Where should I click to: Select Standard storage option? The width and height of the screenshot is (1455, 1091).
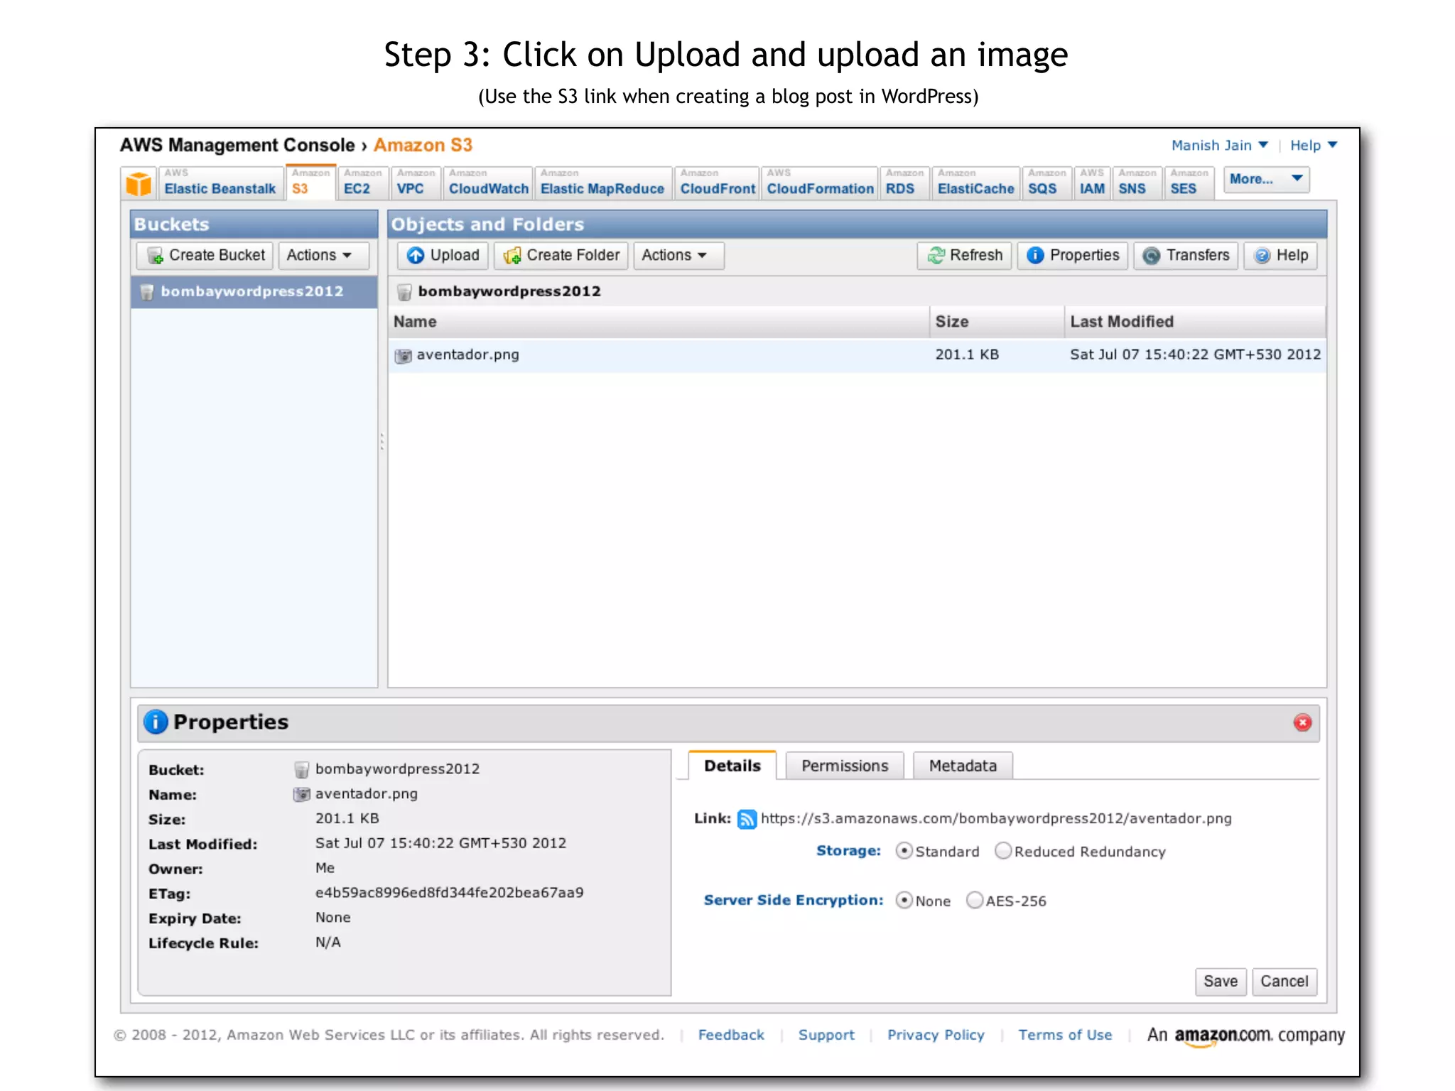point(904,851)
